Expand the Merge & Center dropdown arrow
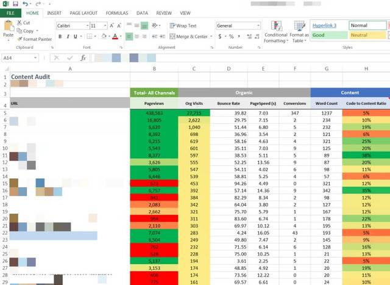390x285 pixels. point(211,37)
